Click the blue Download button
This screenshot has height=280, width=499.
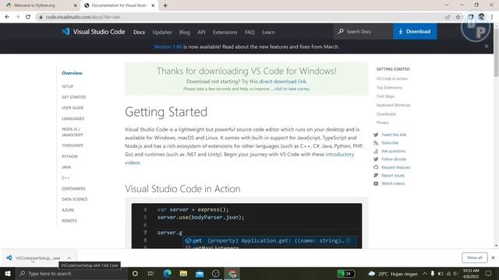pos(415,31)
